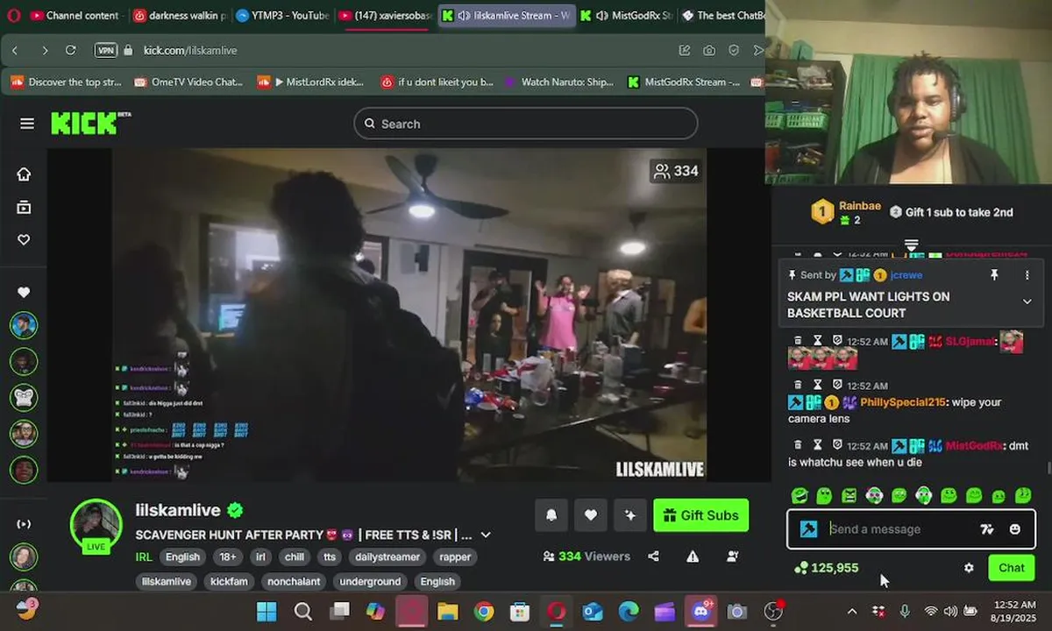Click the first green emote in quick emotes
The image size is (1052, 631).
click(x=799, y=496)
